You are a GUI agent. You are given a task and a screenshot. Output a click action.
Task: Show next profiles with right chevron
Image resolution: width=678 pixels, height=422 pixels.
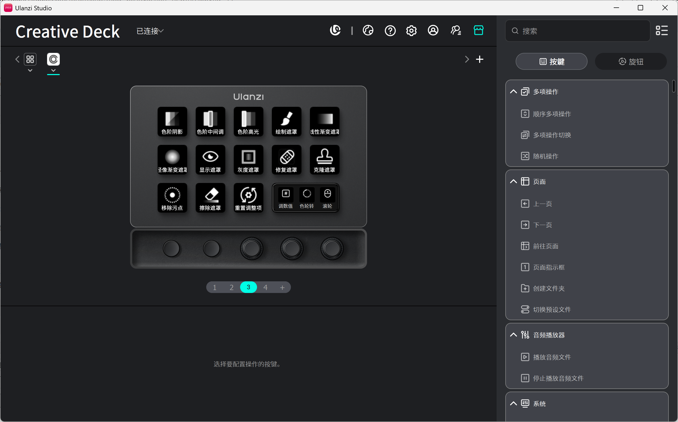[x=467, y=59]
